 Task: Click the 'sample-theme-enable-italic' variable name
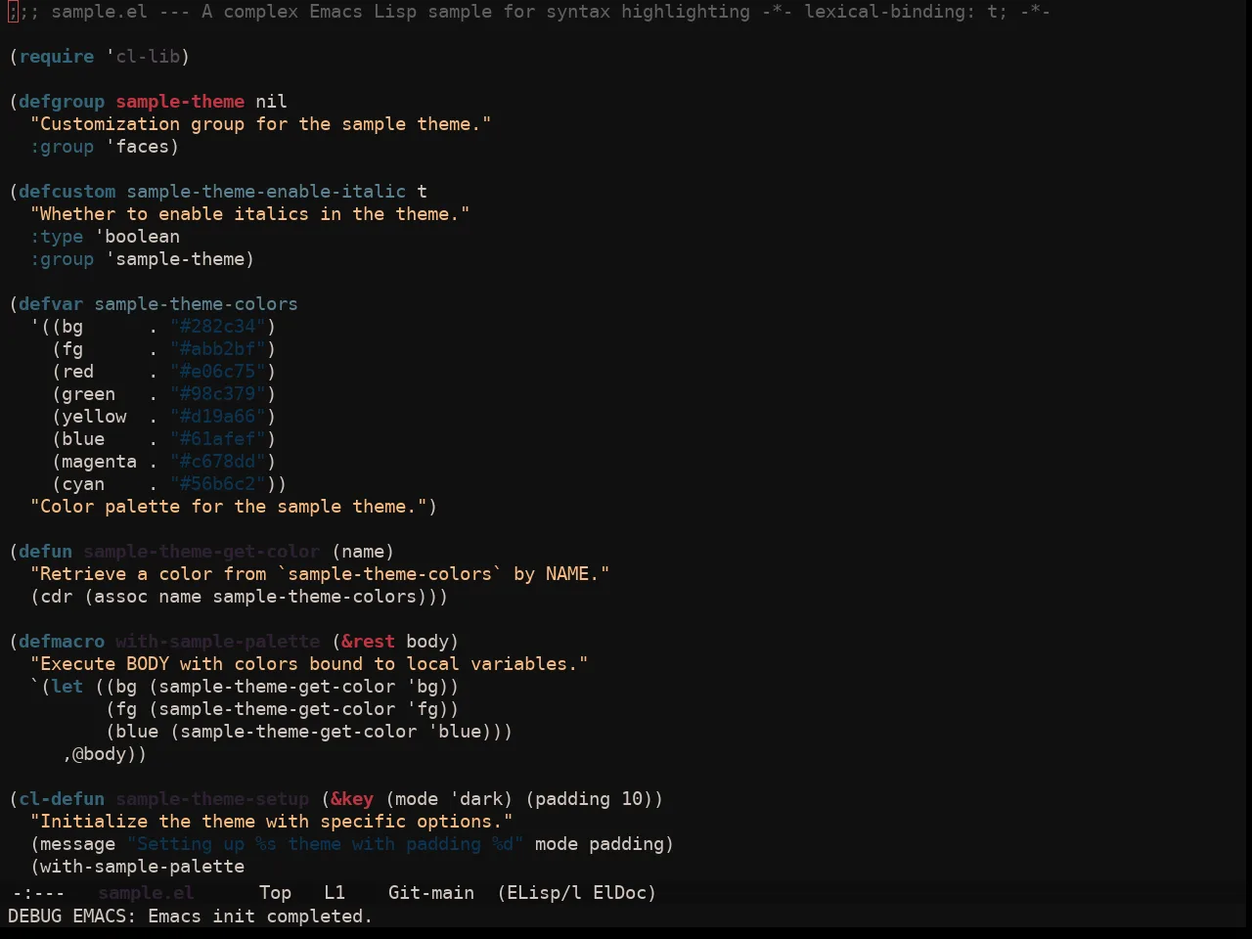point(266,192)
